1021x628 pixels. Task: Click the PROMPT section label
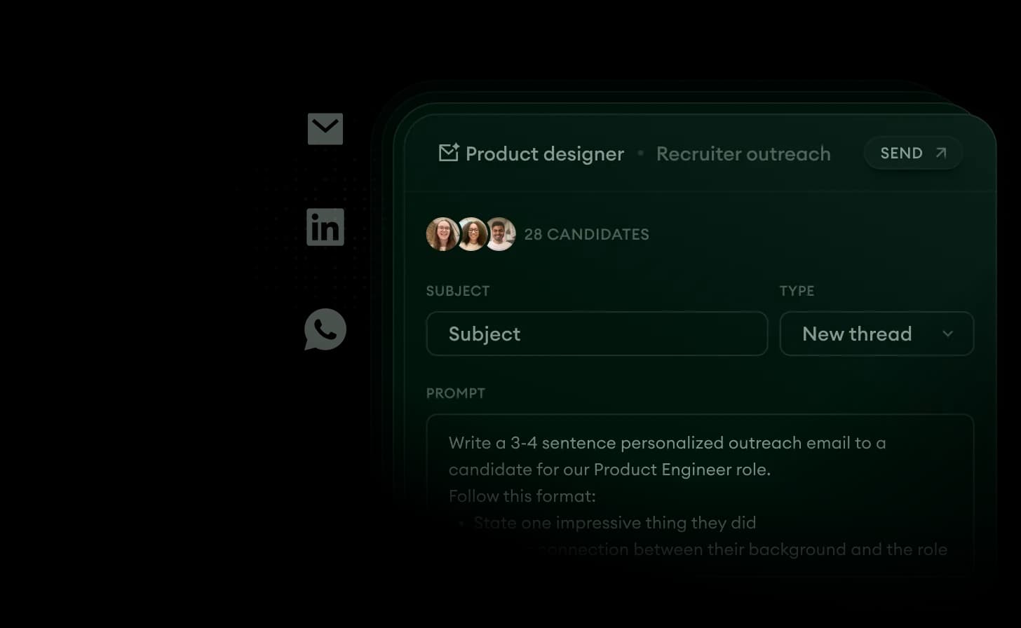[455, 393]
